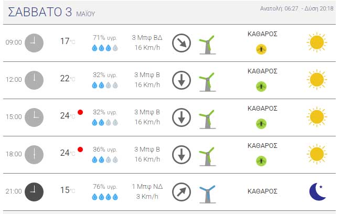Click the four blue droplets under 76% υγρ.
341x214 pixels.
(x=105, y=197)
